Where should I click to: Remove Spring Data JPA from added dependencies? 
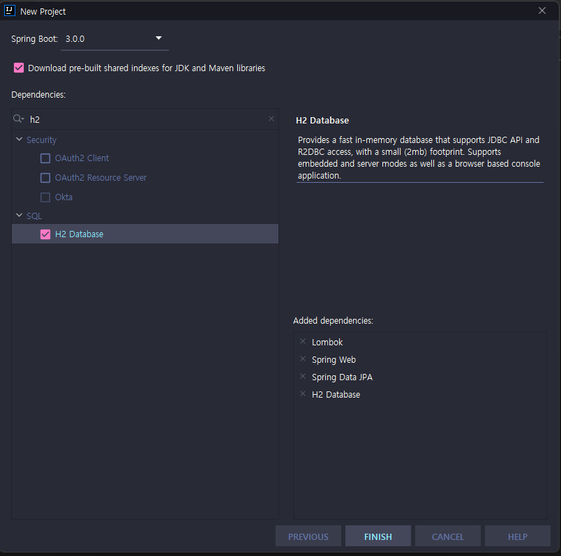click(303, 377)
